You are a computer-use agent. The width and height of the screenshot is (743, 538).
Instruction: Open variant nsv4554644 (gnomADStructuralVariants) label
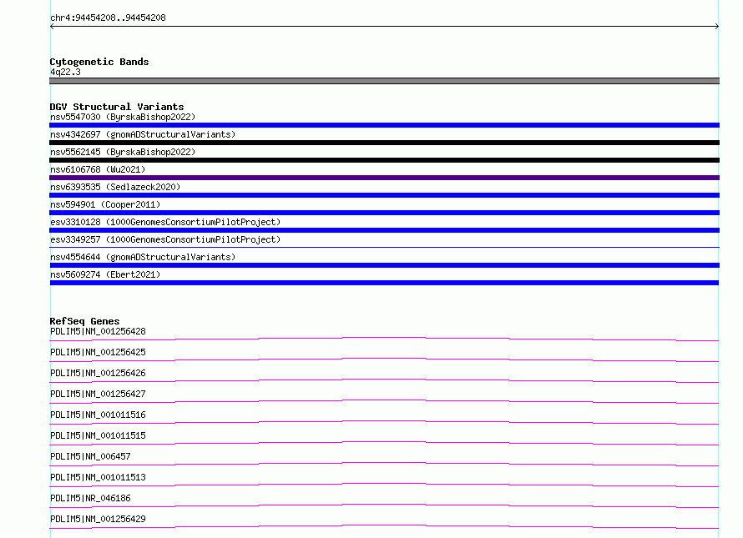143,257
